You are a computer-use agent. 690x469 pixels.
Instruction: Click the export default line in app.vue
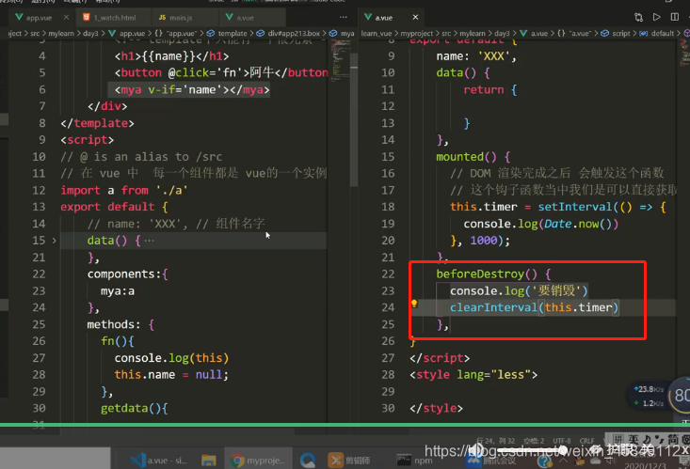click(x=115, y=207)
